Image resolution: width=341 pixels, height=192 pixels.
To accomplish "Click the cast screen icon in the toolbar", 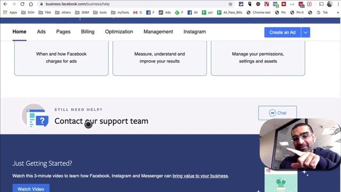I will coord(321,4).
